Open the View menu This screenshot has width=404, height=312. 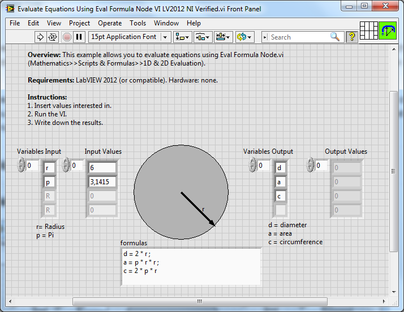[54, 23]
